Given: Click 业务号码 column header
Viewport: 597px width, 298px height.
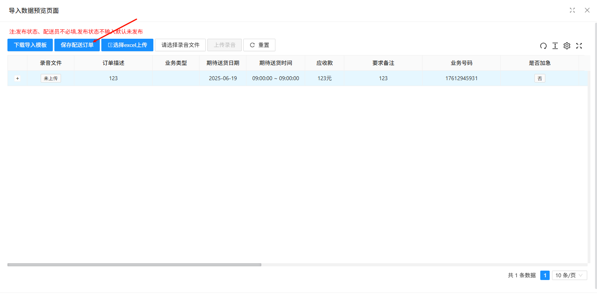Looking at the screenshot, I should click(x=462, y=63).
